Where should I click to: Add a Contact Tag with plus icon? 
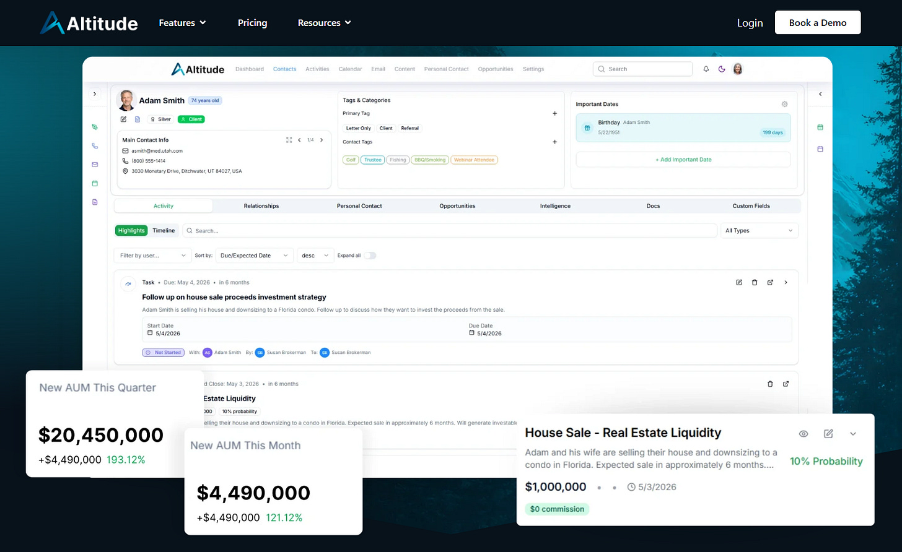(554, 142)
